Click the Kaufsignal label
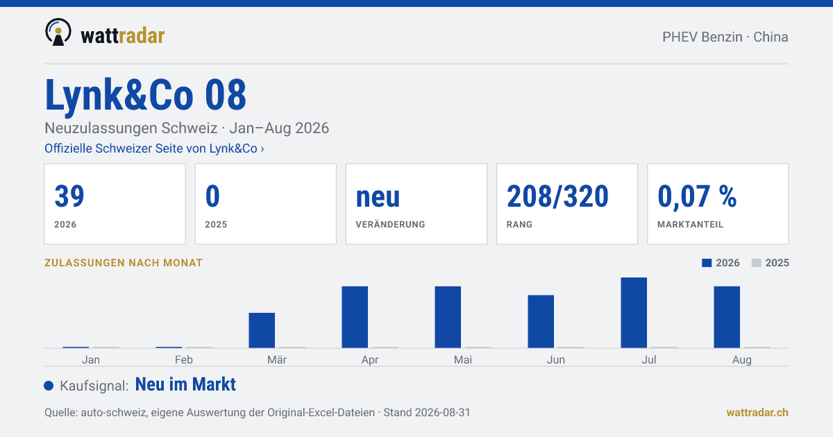 pos(94,386)
